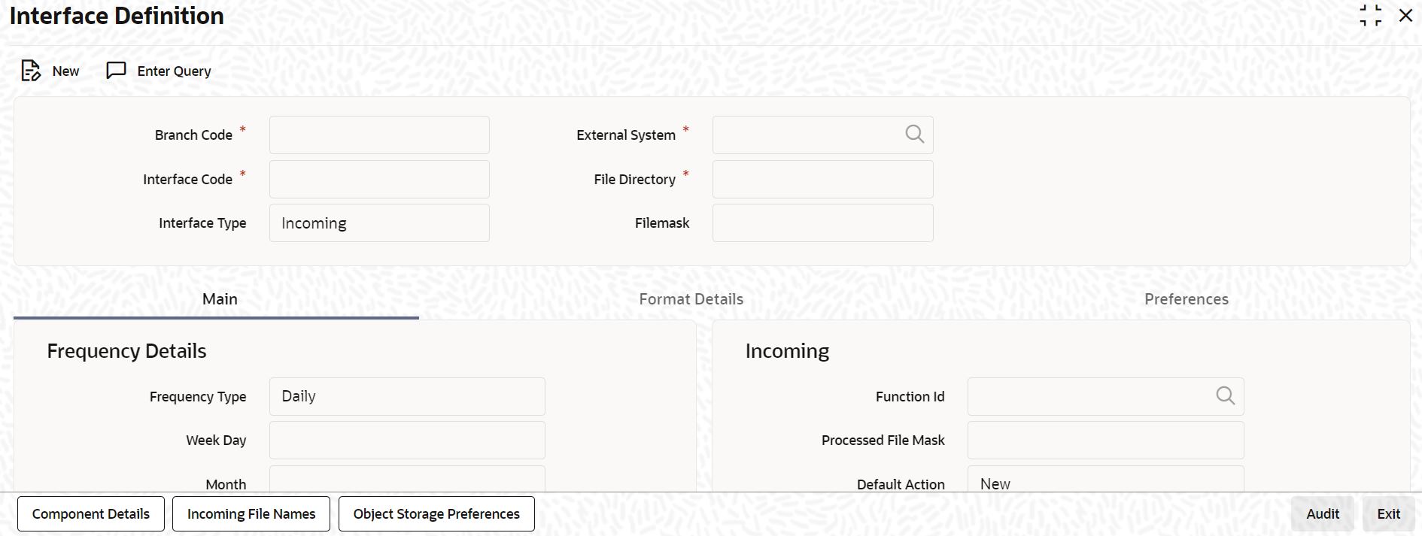Click the Component Details button

point(91,514)
